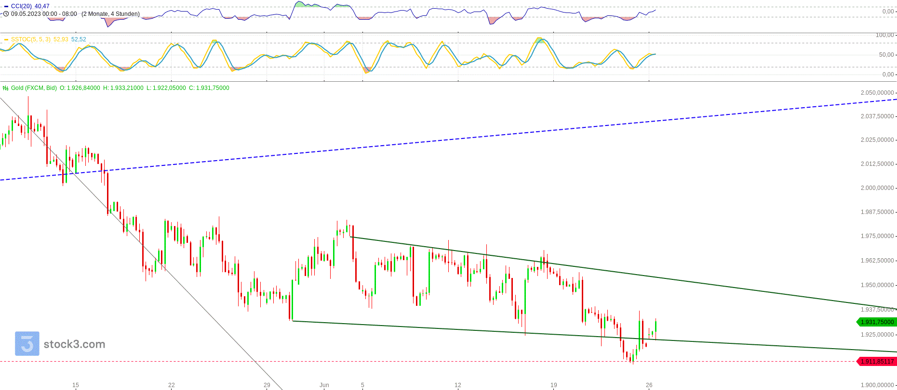The width and height of the screenshot is (897, 390).
Task: Click price axis label 2.037,50000
Action: (877, 116)
